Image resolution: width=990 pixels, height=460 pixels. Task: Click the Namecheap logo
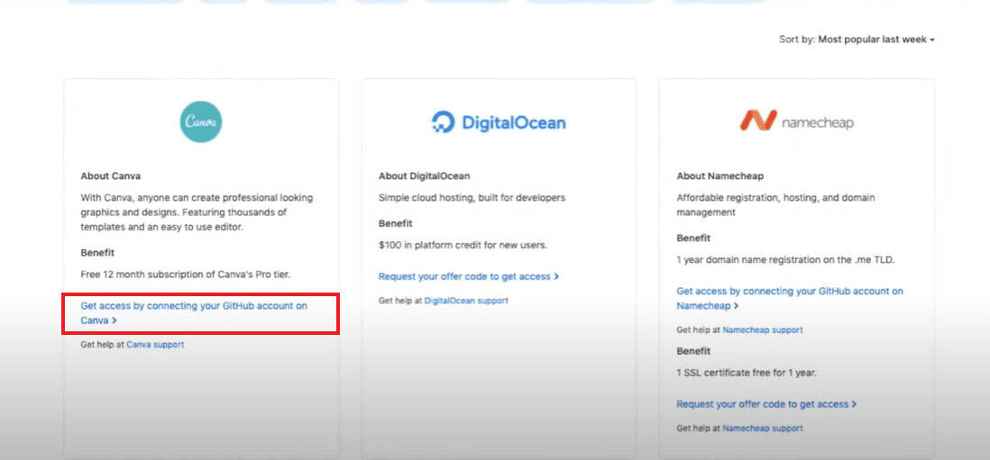[796, 121]
